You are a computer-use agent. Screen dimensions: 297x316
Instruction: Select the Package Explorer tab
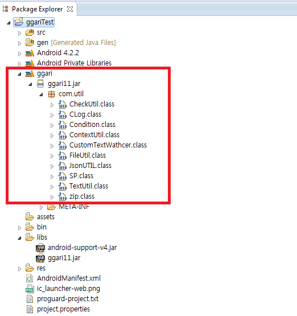38,9
